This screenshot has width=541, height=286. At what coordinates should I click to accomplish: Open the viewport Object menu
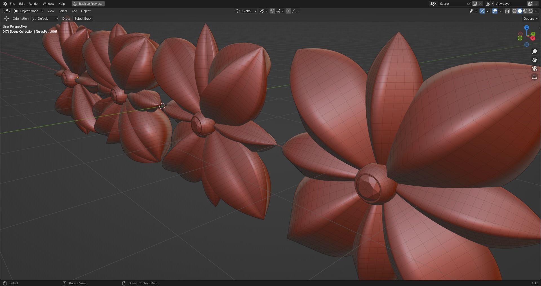point(86,11)
